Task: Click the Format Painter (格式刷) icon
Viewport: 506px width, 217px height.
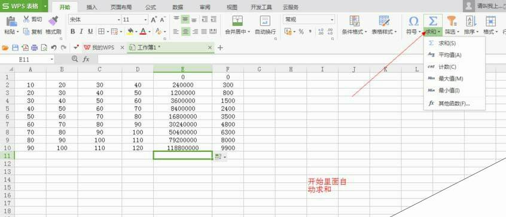Action: 54,21
